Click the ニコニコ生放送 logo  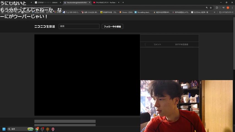pyautogui.click(x=45, y=26)
